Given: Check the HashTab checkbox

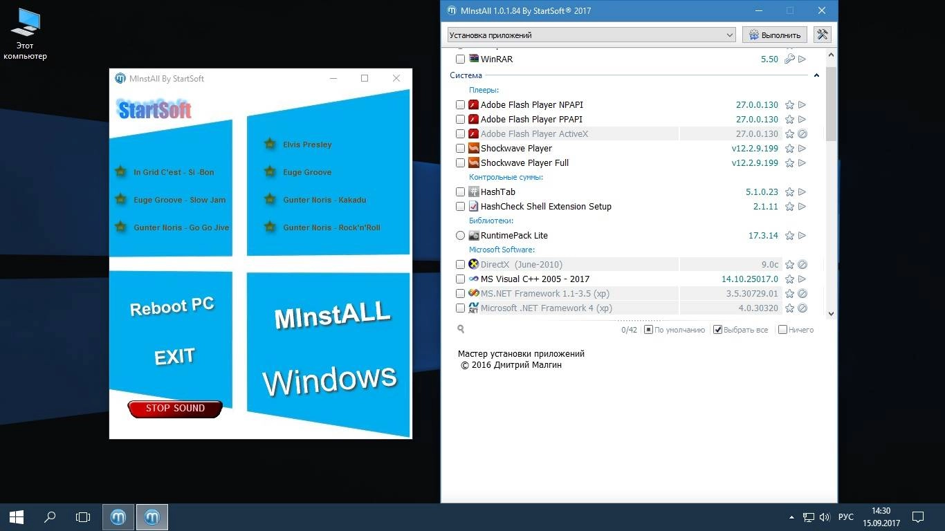Looking at the screenshot, I should click(x=461, y=192).
